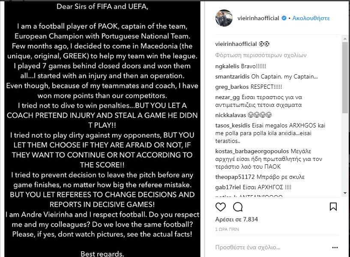Image resolution: width=350 pixels, height=257 pixels.
Task: Click the black letter post image
Action: tap(102, 129)
